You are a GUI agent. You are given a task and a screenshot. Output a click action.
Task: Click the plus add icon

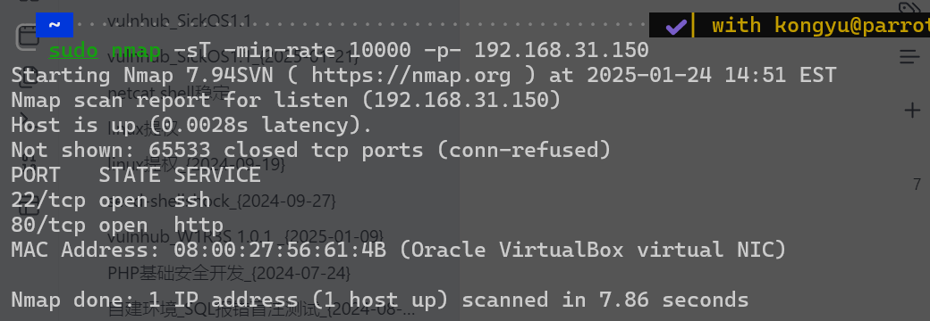[912, 110]
